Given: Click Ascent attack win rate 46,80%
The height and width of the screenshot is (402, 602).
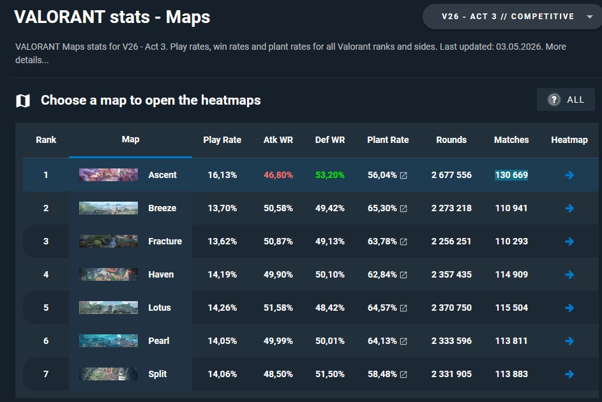Looking at the screenshot, I should (x=278, y=175).
